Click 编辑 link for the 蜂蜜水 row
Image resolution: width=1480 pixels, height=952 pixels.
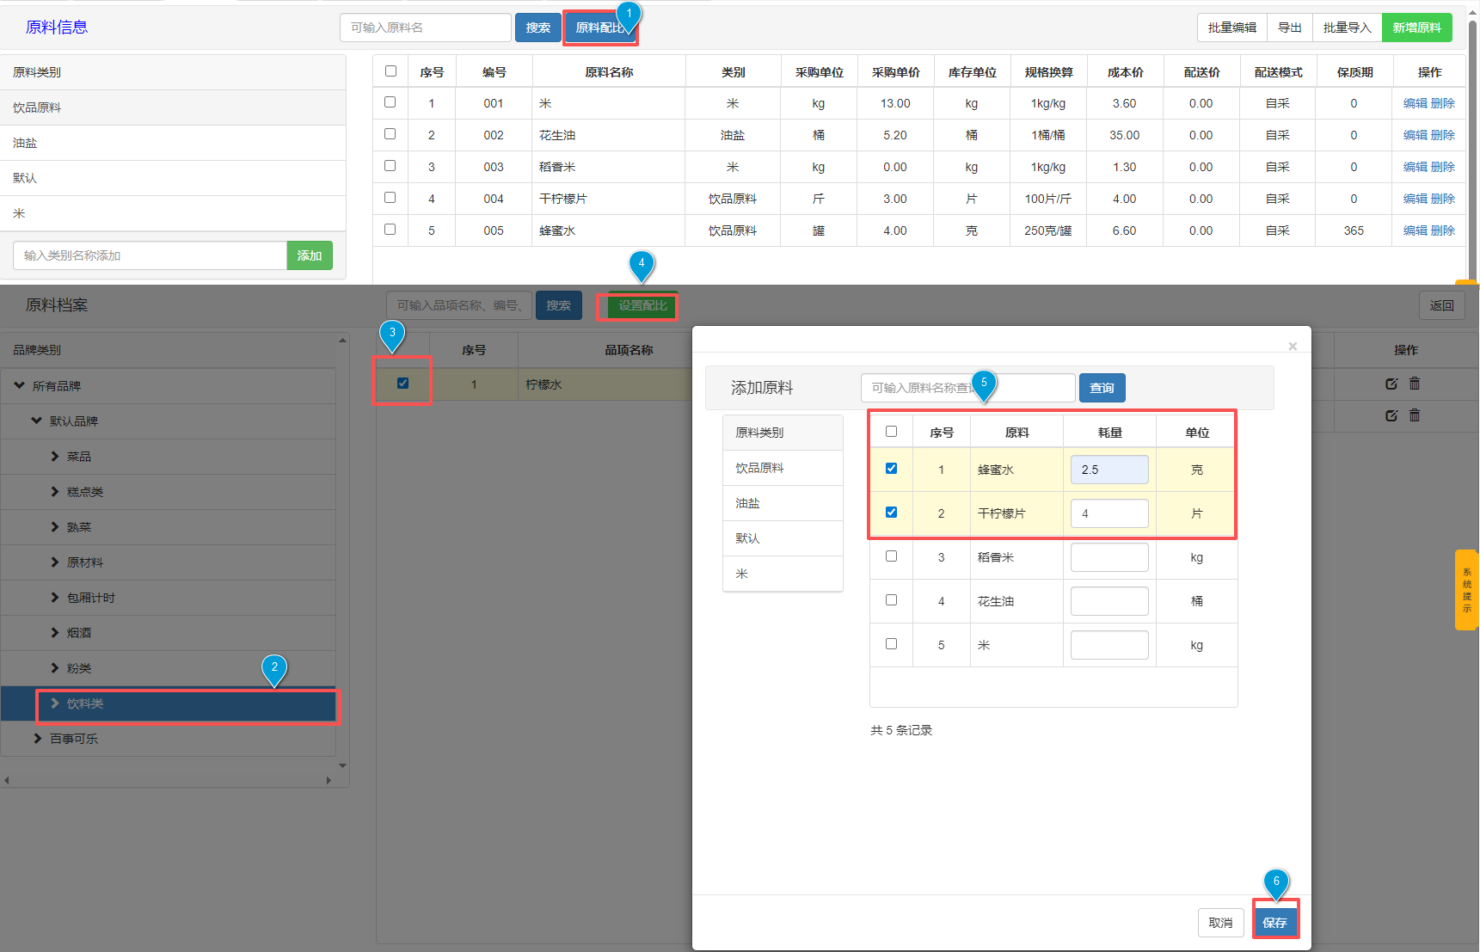pyautogui.click(x=1415, y=230)
